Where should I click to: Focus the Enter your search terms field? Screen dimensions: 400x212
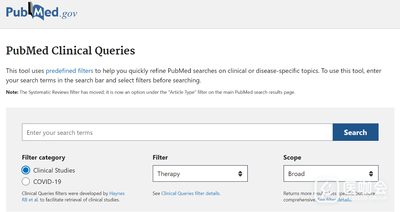click(x=177, y=132)
